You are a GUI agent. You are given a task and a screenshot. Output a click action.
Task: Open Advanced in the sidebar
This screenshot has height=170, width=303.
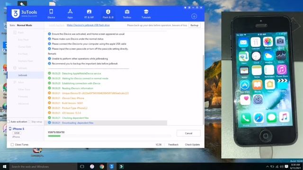coord(23,104)
